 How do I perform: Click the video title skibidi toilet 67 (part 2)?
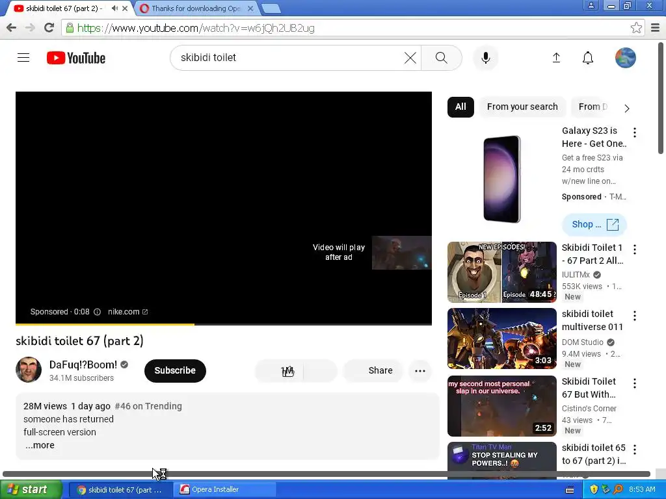tap(79, 340)
